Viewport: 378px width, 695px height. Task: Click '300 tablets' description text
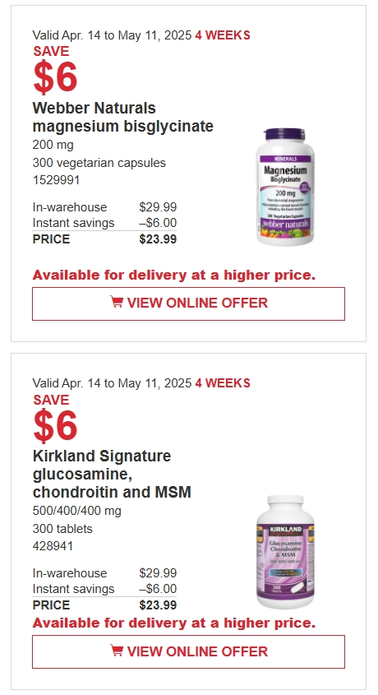[x=62, y=529]
